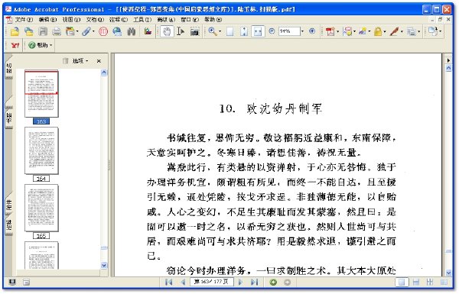
Task: Choose the Snapshot camera tool
Action: click(194, 31)
